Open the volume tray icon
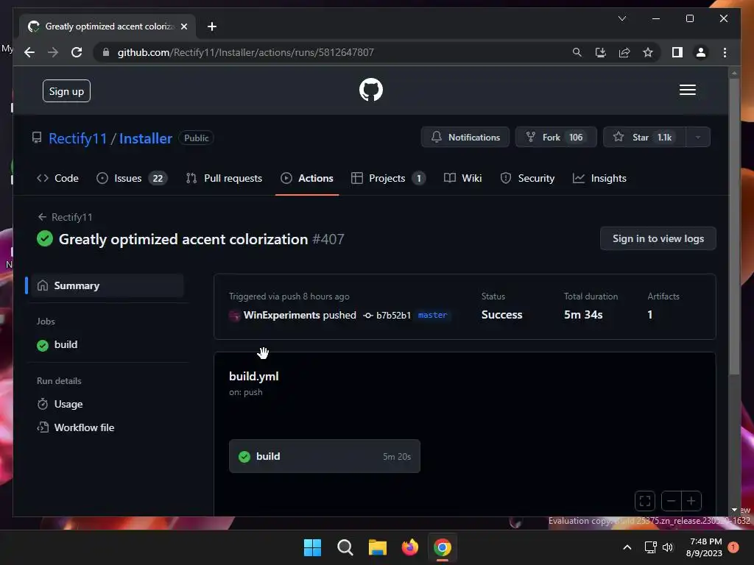The width and height of the screenshot is (754, 565). (x=668, y=547)
